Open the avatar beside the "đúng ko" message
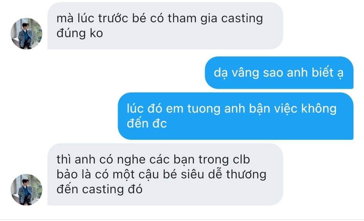 pos(27,33)
